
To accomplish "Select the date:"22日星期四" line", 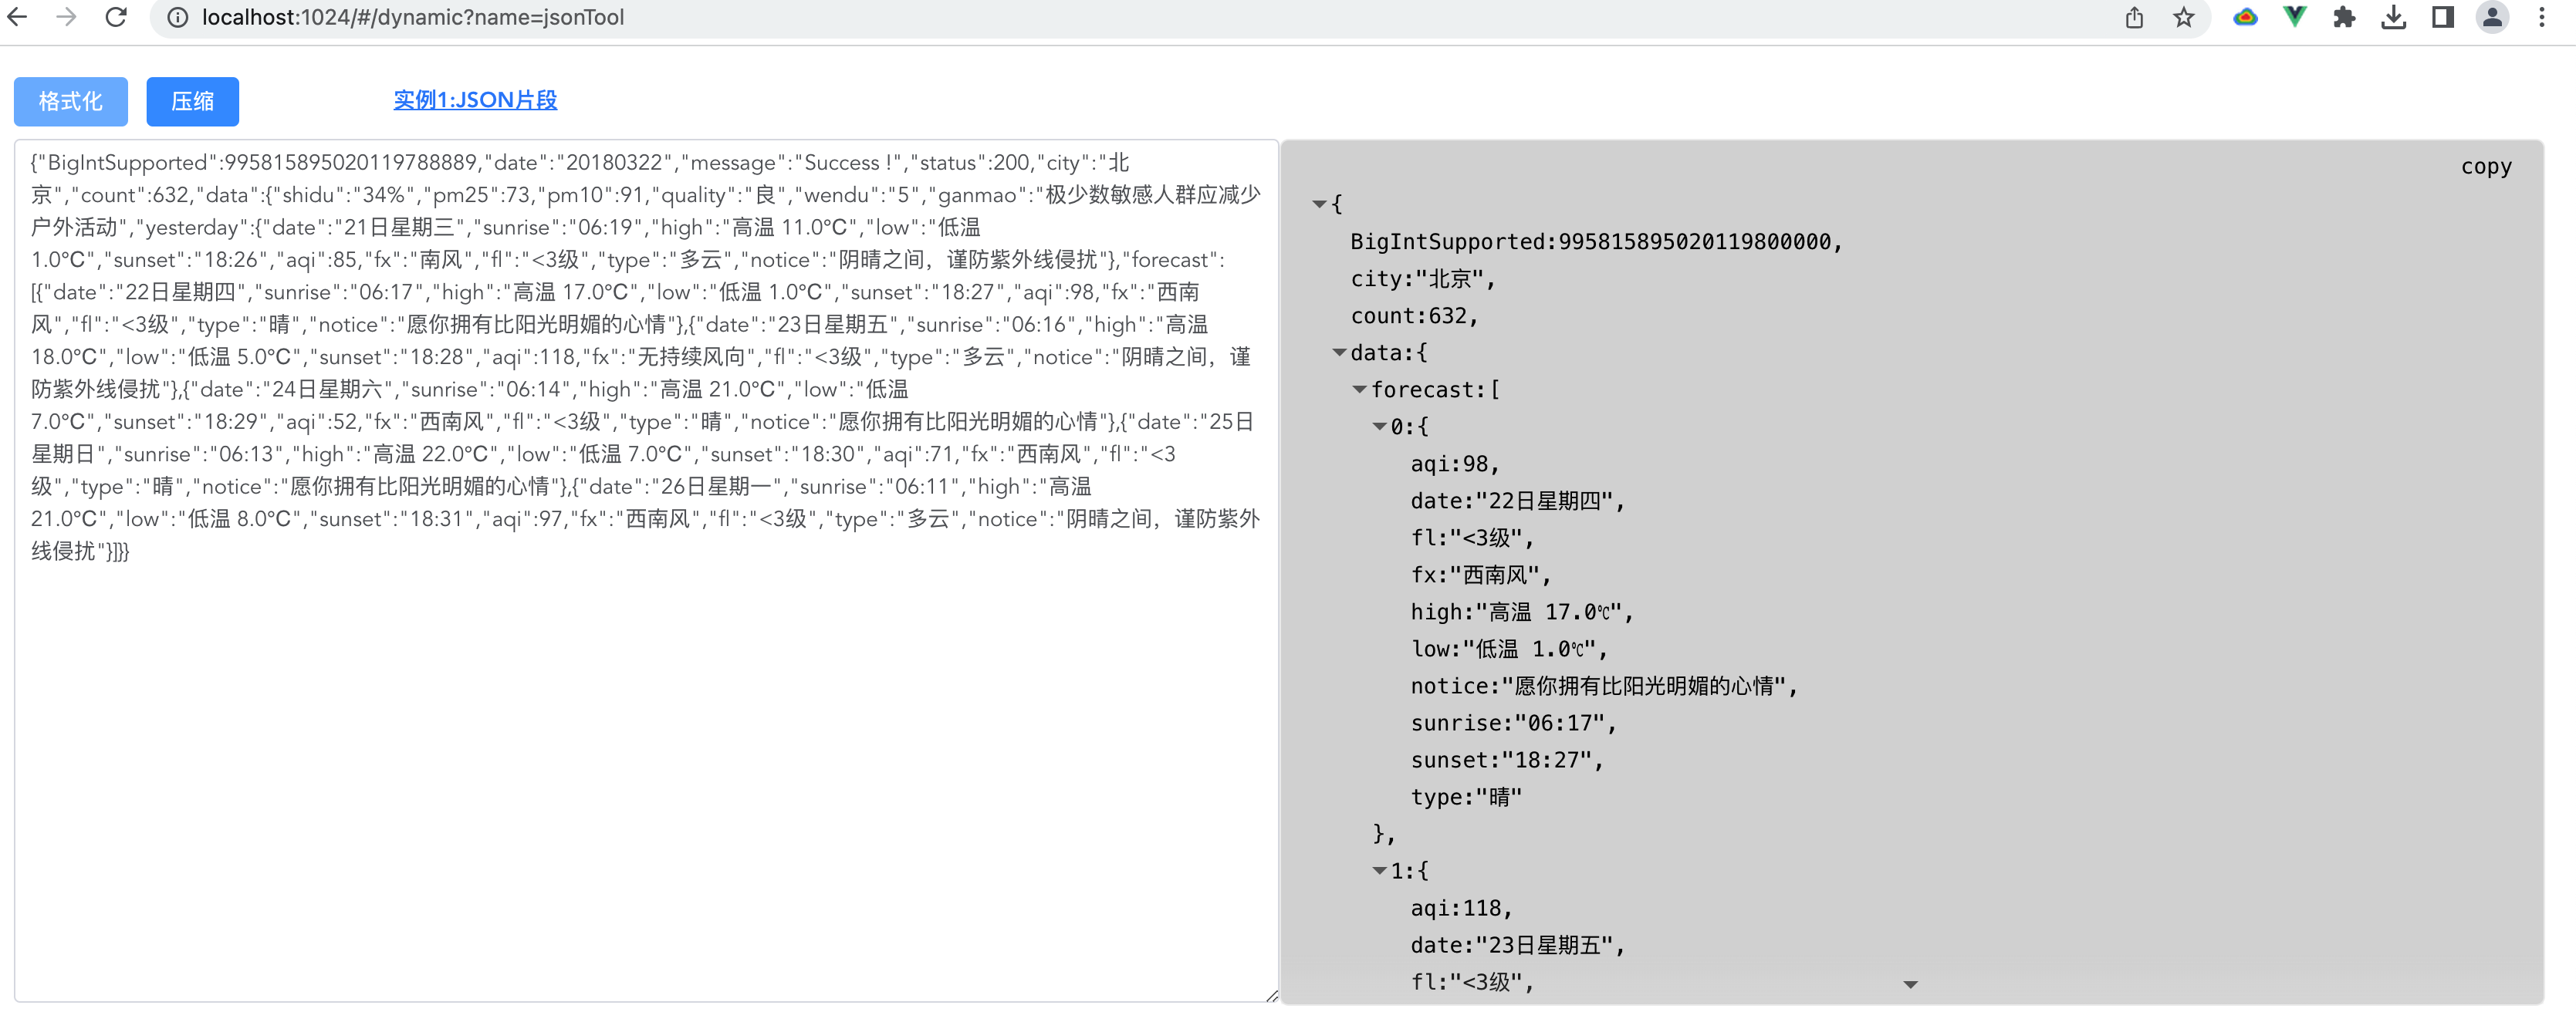I will [x=1518, y=500].
